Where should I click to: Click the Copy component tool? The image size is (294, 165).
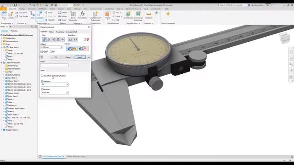pyautogui.click(x=62, y=20)
